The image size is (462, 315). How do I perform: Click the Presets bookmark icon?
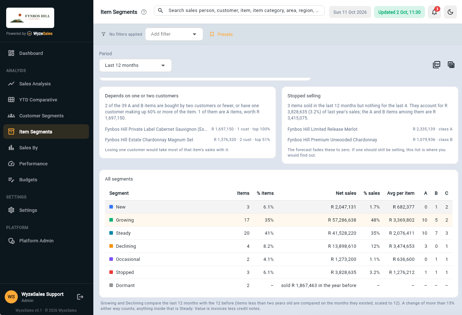click(212, 34)
